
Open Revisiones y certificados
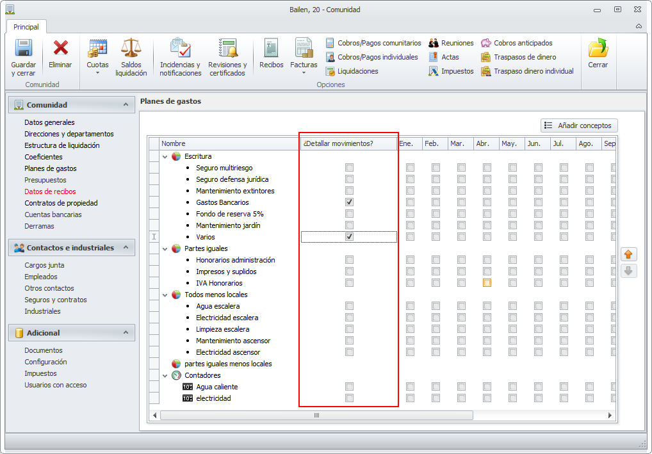click(x=227, y=49)
